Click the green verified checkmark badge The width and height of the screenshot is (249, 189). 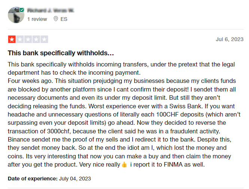pyautogui.click(x=22, y=10)
